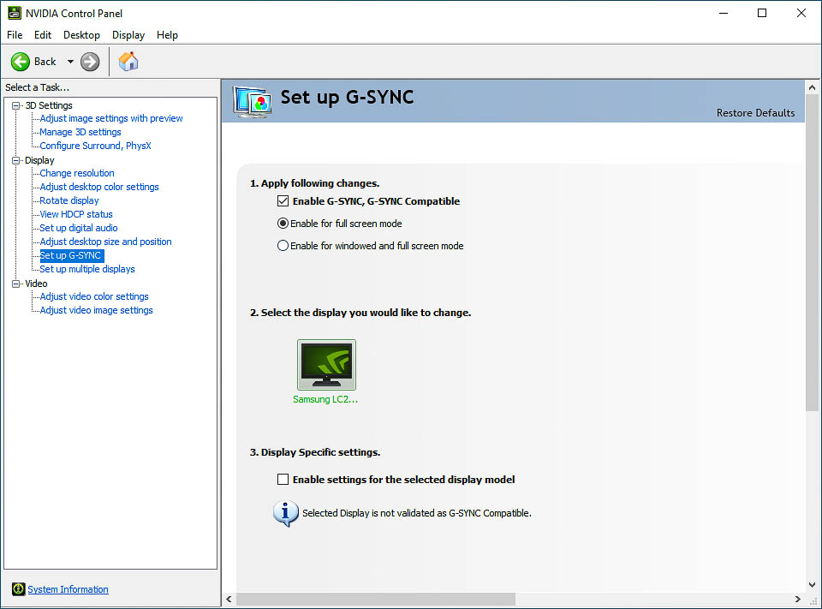Choose windowed and full screen mode option
Screen dimensions: 822x609
[283, 246]
